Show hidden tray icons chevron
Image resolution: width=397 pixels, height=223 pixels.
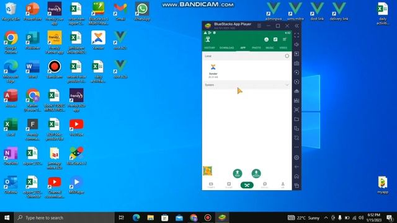(x=326, y=217)
